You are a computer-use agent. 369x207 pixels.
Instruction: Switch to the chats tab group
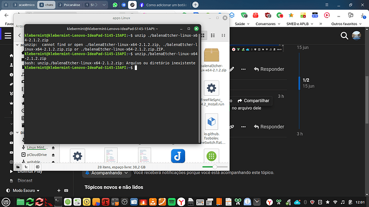[x=47, y=5]
